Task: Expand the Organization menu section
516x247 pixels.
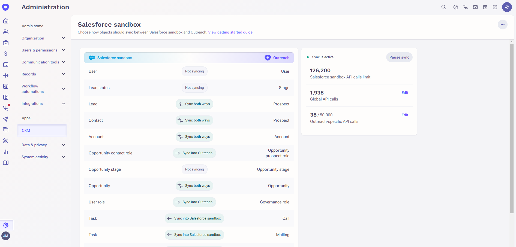Action: click(x=43, y=38)
